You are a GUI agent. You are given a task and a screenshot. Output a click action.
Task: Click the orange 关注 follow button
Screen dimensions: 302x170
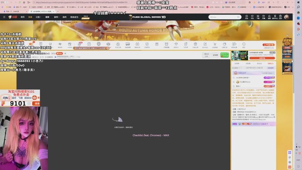(x=60, y=53)
